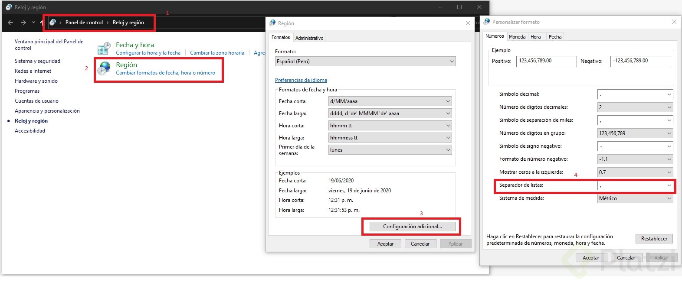
Task: Go to 'Cuentas de usuario' category
Action: (36, 101)
